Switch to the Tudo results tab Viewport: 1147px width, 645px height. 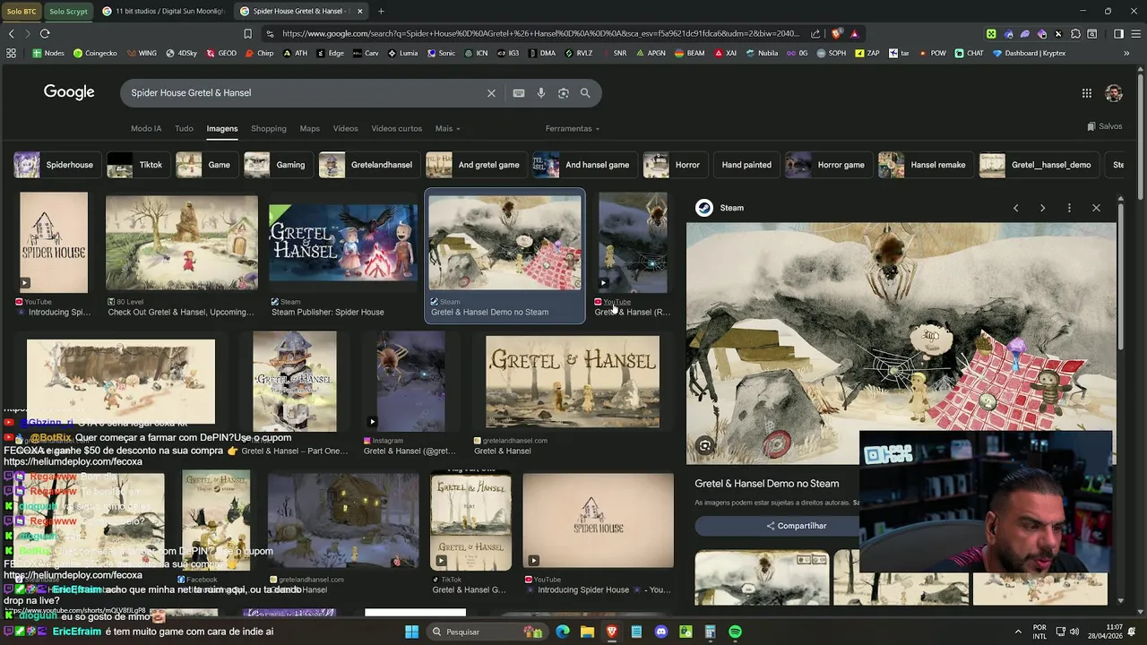[184, 128]
